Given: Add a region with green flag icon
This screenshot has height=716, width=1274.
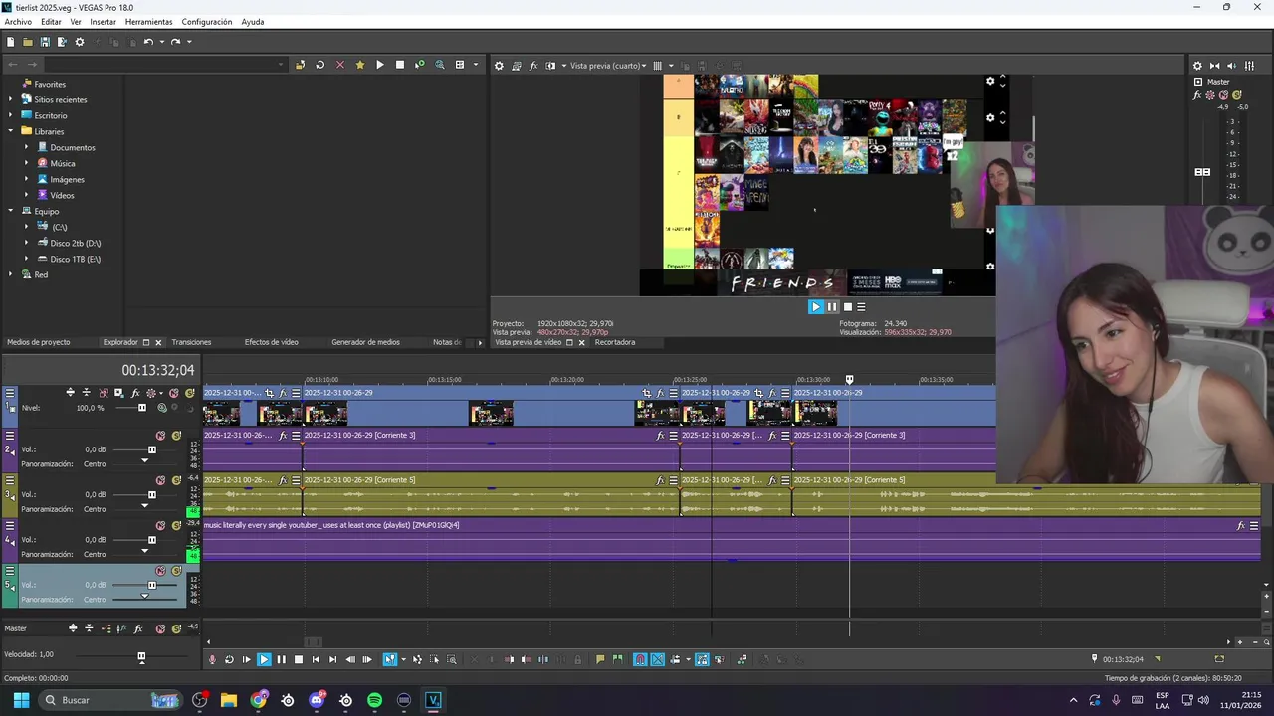Looking at the screenshot, I should pos(617,659).
